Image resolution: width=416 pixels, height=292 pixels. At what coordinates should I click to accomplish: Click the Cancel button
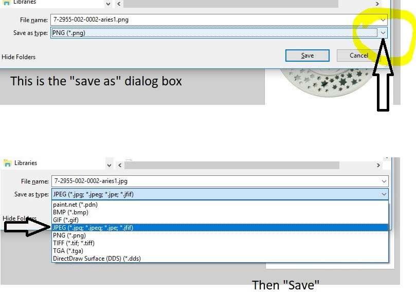click(359, 56)
